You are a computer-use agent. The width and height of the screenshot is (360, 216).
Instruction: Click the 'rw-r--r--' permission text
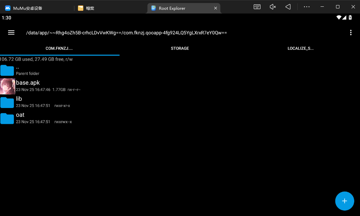click(x=74, y=89)
